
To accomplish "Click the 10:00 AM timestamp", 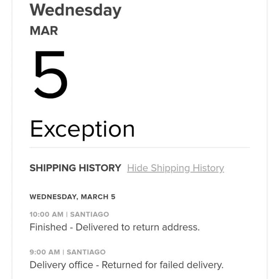I will pyautogui.click(x=46, y=215).
